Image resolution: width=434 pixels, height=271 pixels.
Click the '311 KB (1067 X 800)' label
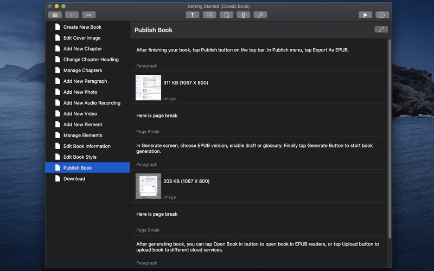point(186,83)
